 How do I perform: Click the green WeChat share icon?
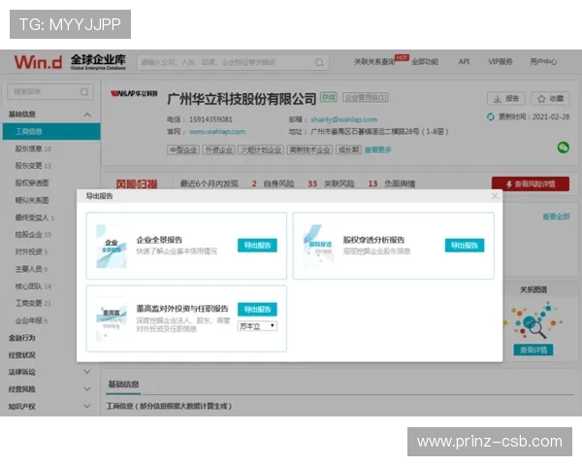[563, 148]
